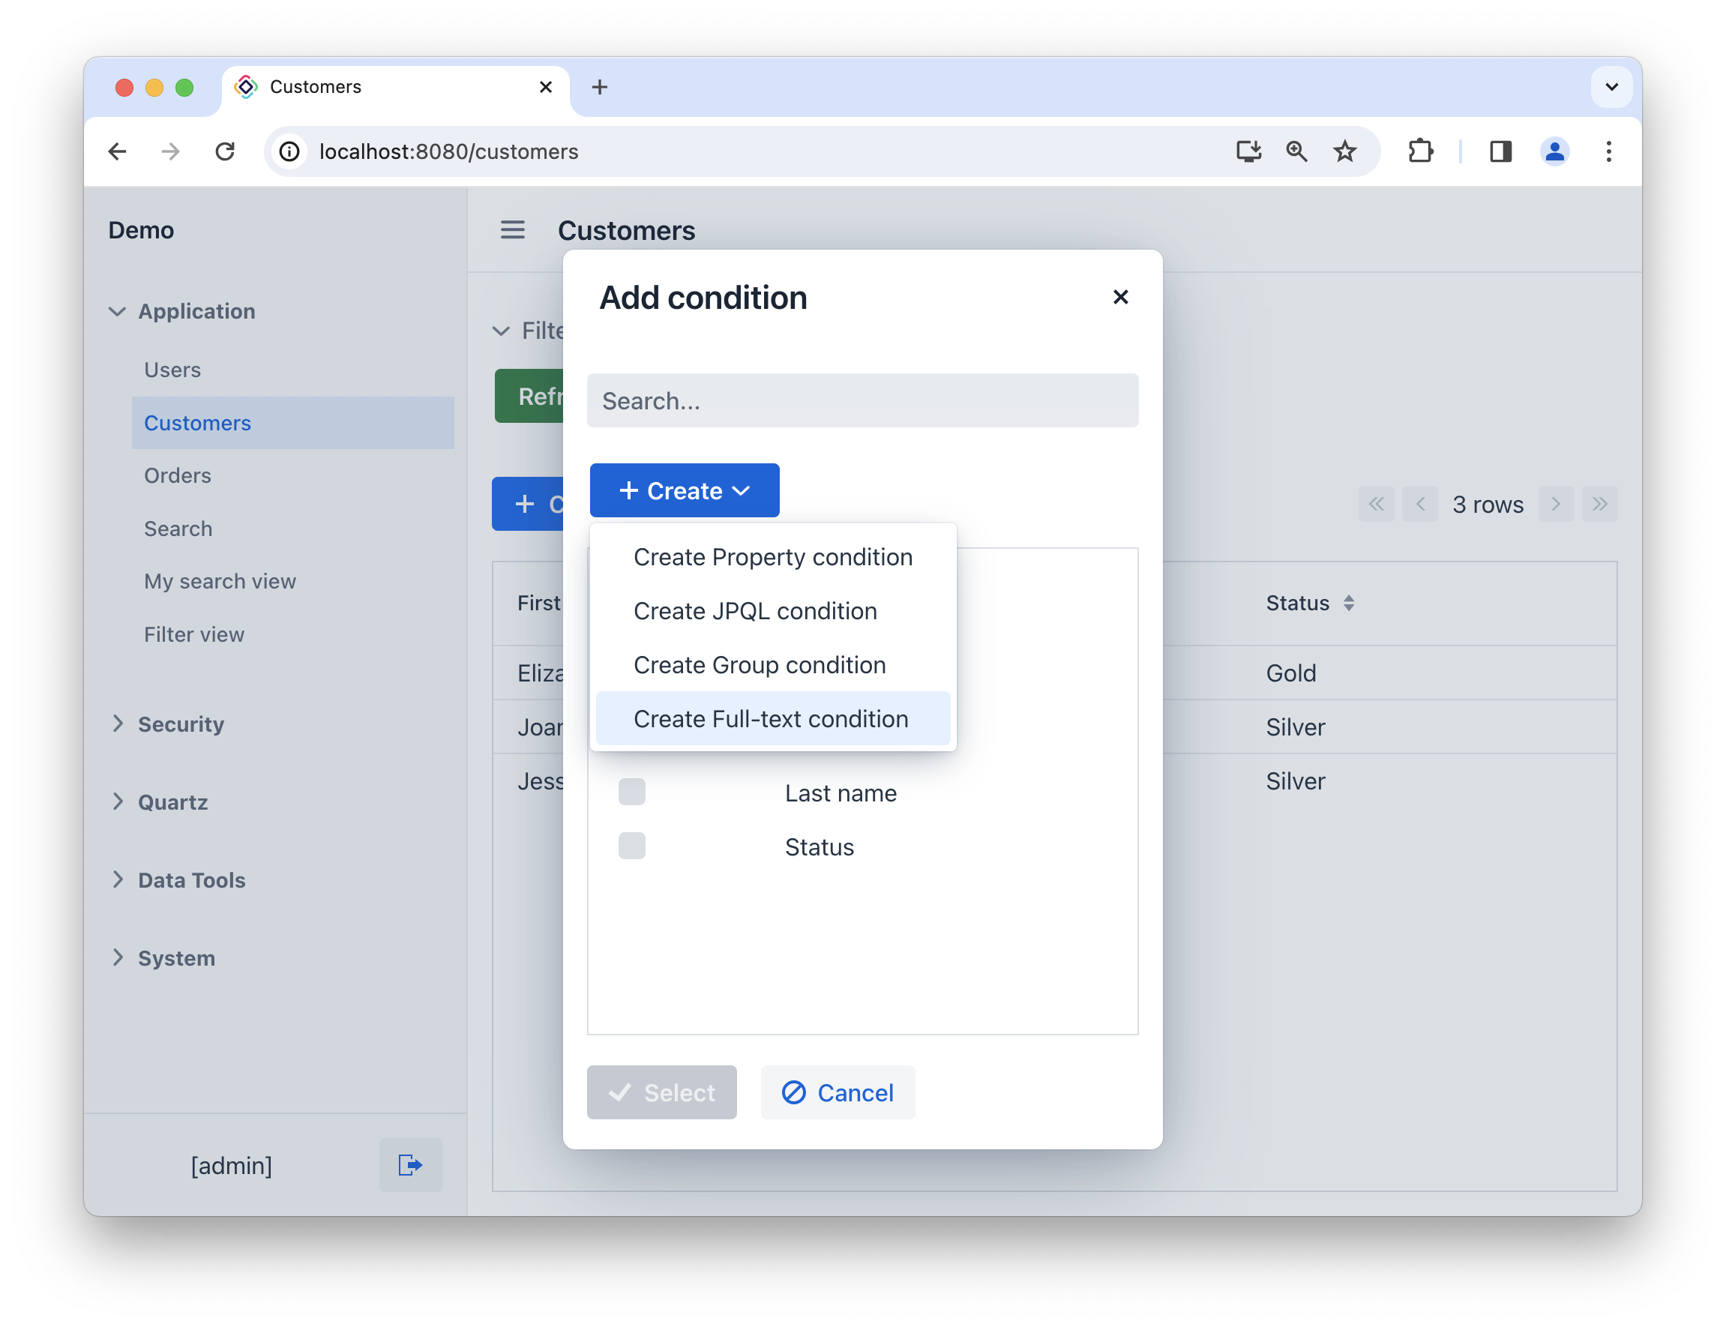Expand the Security menu section
This screenshot has height=1327, width=1726.
(181, 724)
